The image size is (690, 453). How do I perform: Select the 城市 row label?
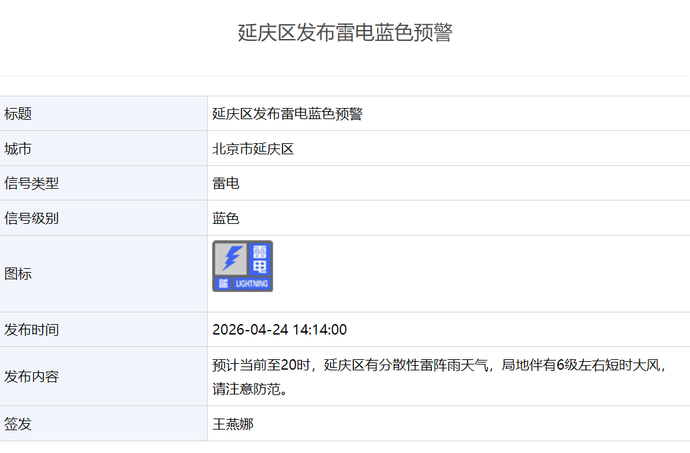click(18, 149)
